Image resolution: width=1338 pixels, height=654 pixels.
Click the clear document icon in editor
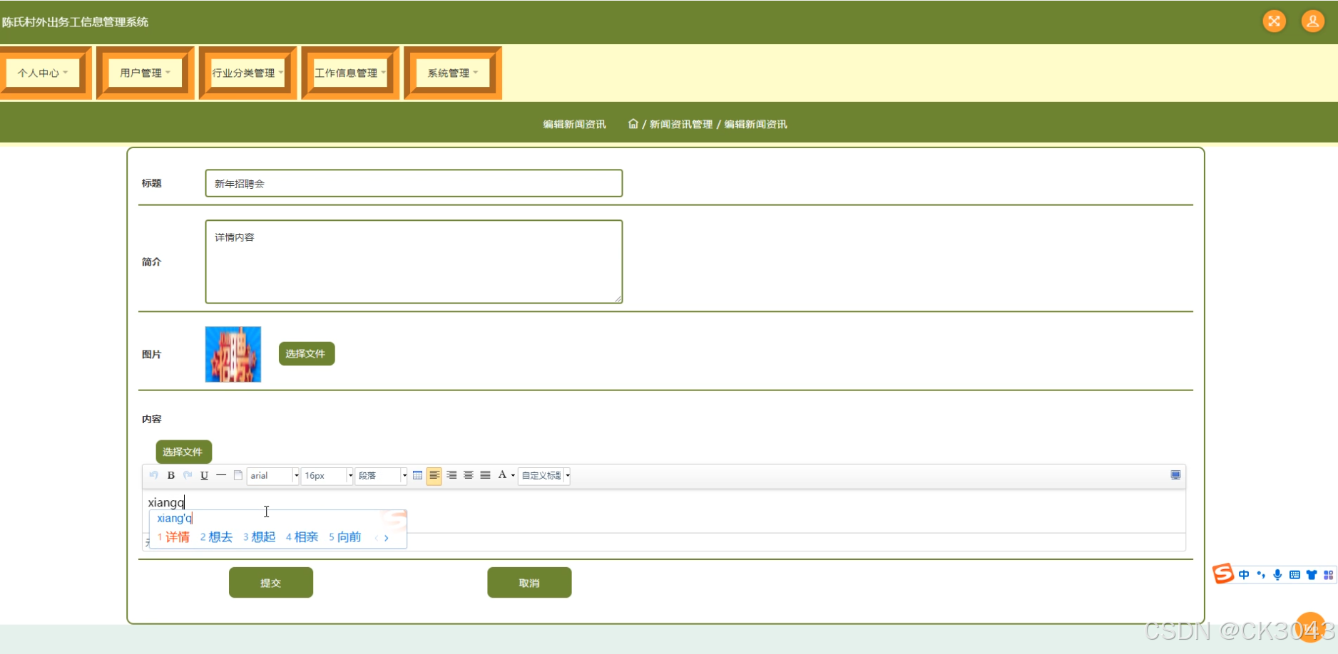[x=238, y=475]
